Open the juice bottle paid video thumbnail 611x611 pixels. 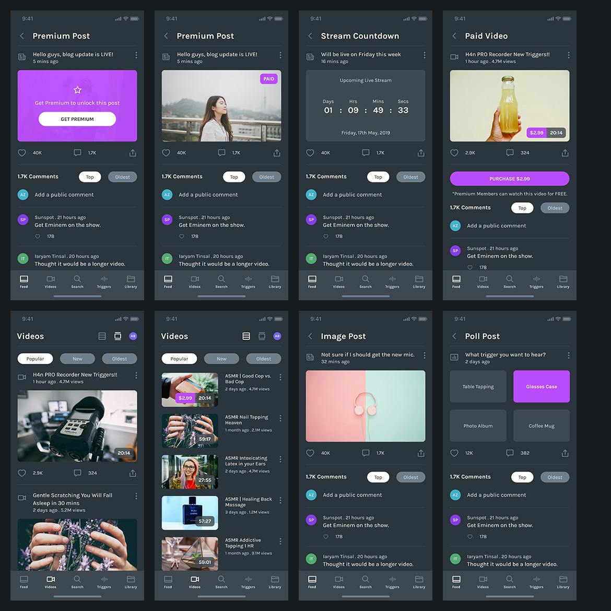pos(510,105)
